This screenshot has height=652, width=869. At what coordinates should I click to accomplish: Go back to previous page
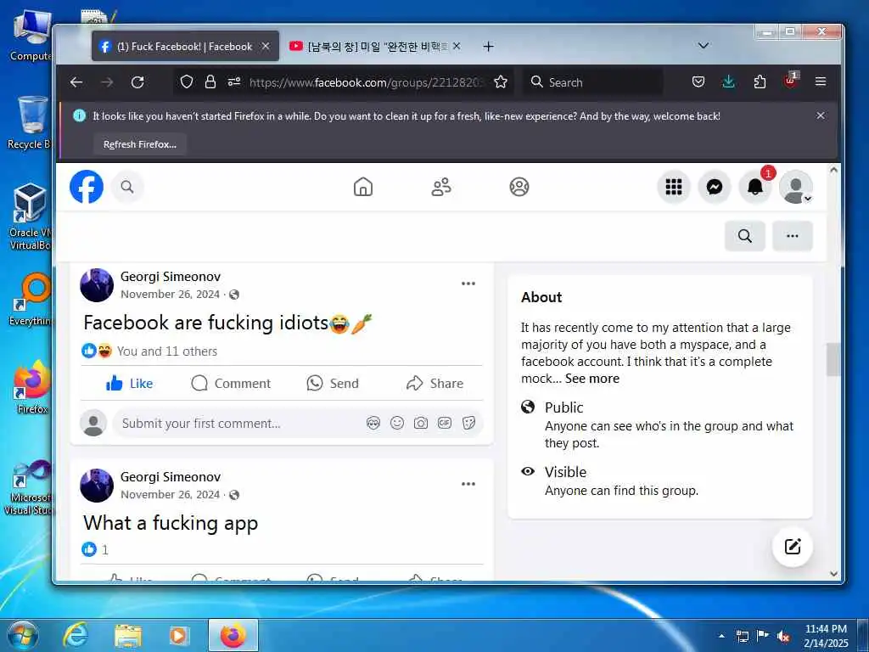pos(76,82)
